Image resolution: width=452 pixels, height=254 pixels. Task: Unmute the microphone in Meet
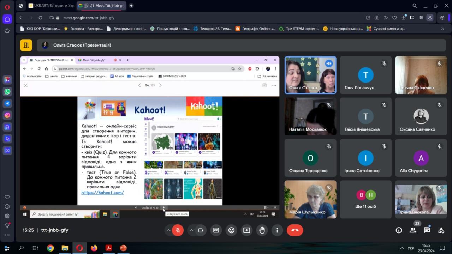(x=178, y=230)
